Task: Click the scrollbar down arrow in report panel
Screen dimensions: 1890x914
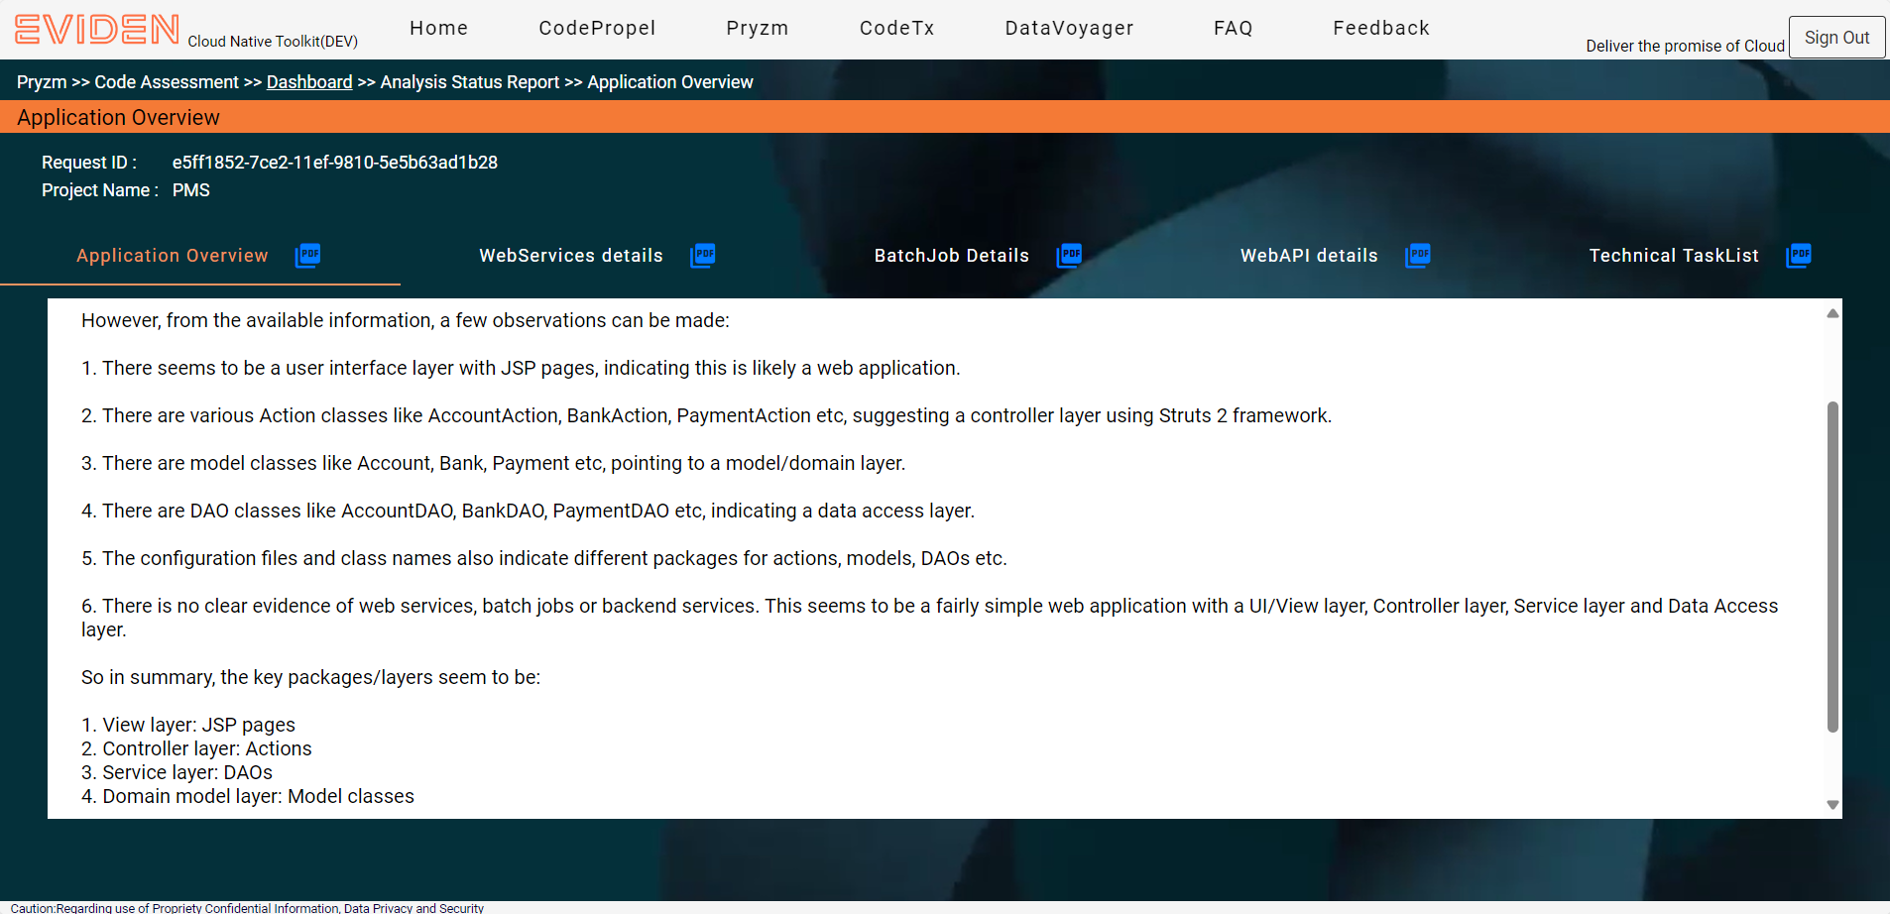Action: pyautogui.click(x=1832, y=805)
